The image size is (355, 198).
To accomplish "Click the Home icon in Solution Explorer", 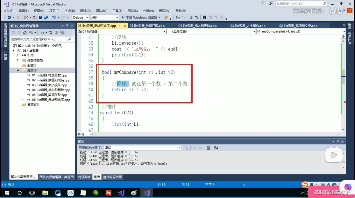I will [25, 32].
